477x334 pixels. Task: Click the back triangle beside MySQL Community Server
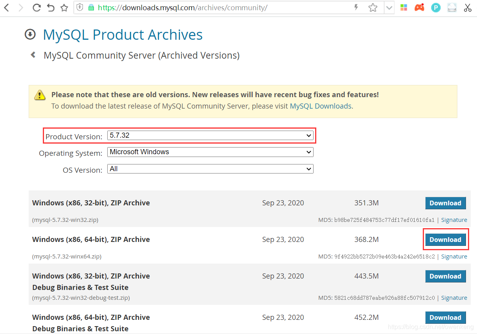point(33,55)
